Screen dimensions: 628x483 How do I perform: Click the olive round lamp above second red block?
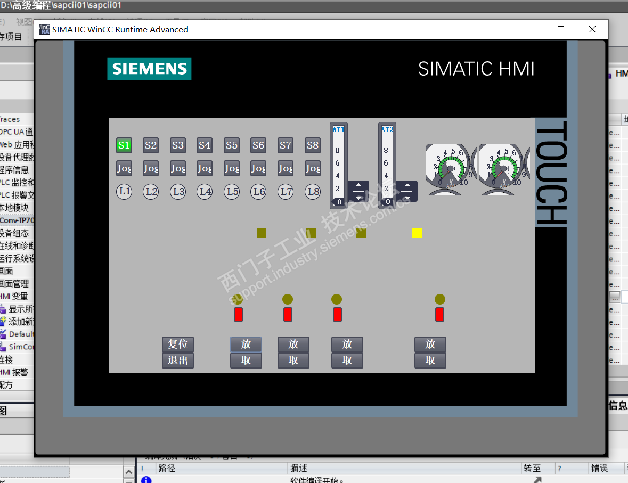288,299
